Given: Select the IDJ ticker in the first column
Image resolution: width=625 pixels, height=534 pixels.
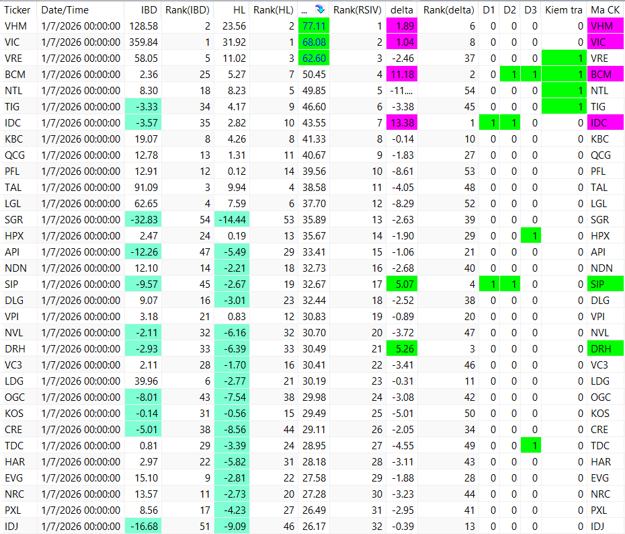Looking at the screenshot, I should (11, 527).
